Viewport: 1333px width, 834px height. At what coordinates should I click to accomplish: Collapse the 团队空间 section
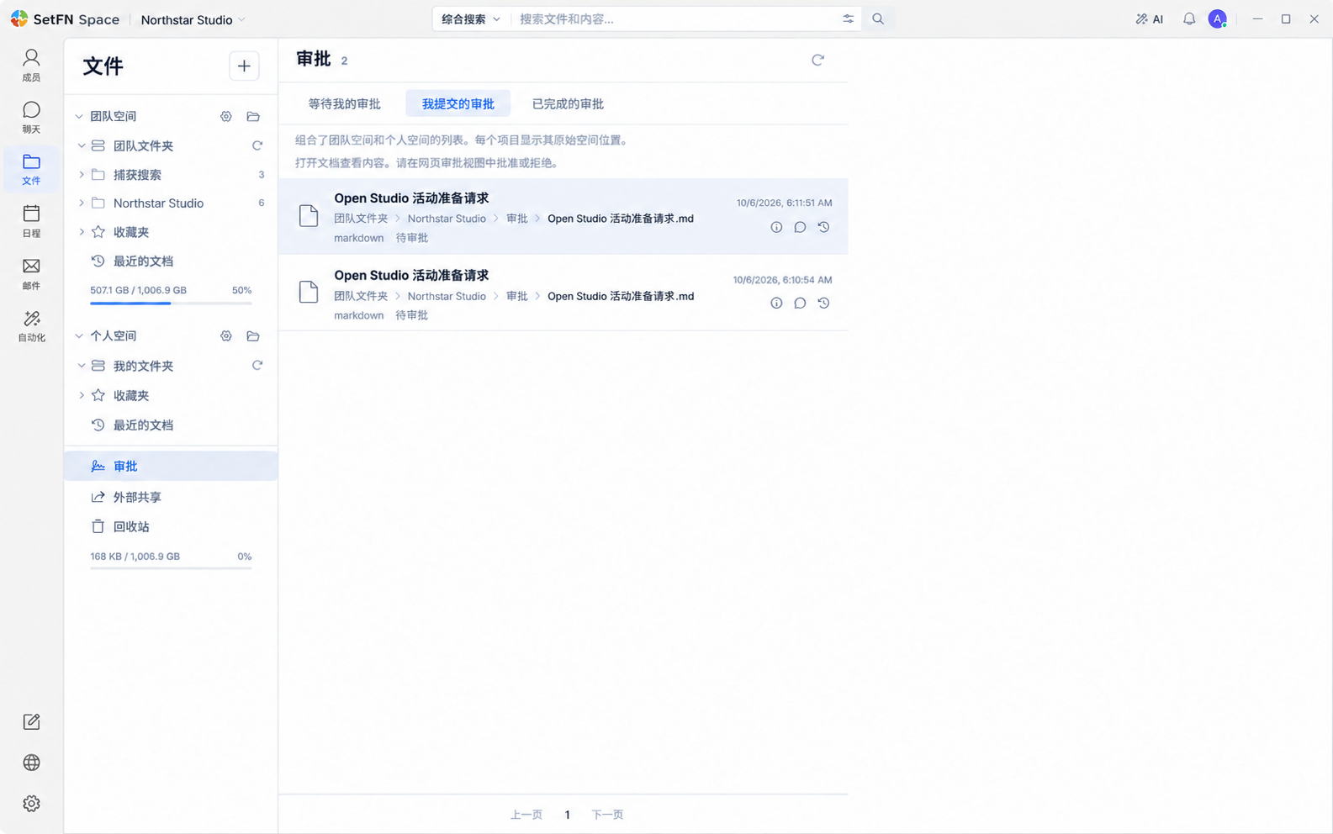click(79, 116)
